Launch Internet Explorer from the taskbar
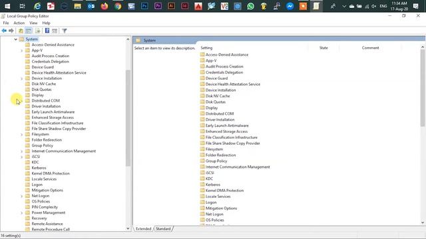The image size is (426, 239). tap(37, 6)
